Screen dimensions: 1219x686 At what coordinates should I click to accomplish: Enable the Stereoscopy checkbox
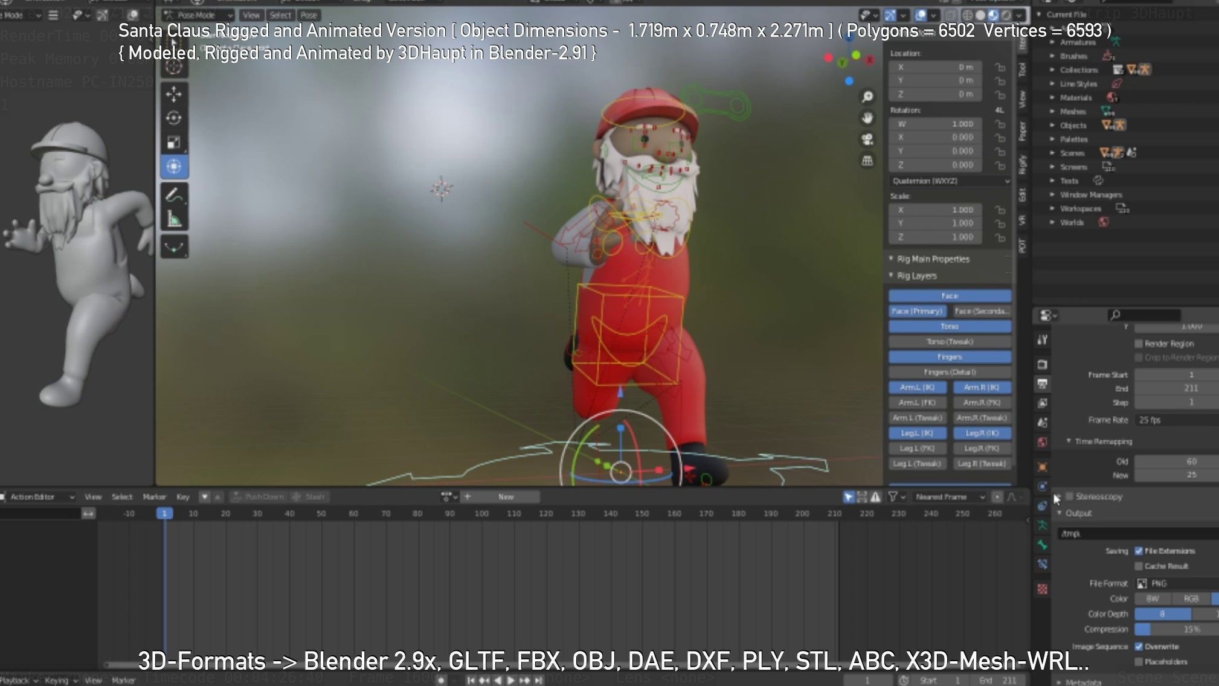(x=1070, y=496)
